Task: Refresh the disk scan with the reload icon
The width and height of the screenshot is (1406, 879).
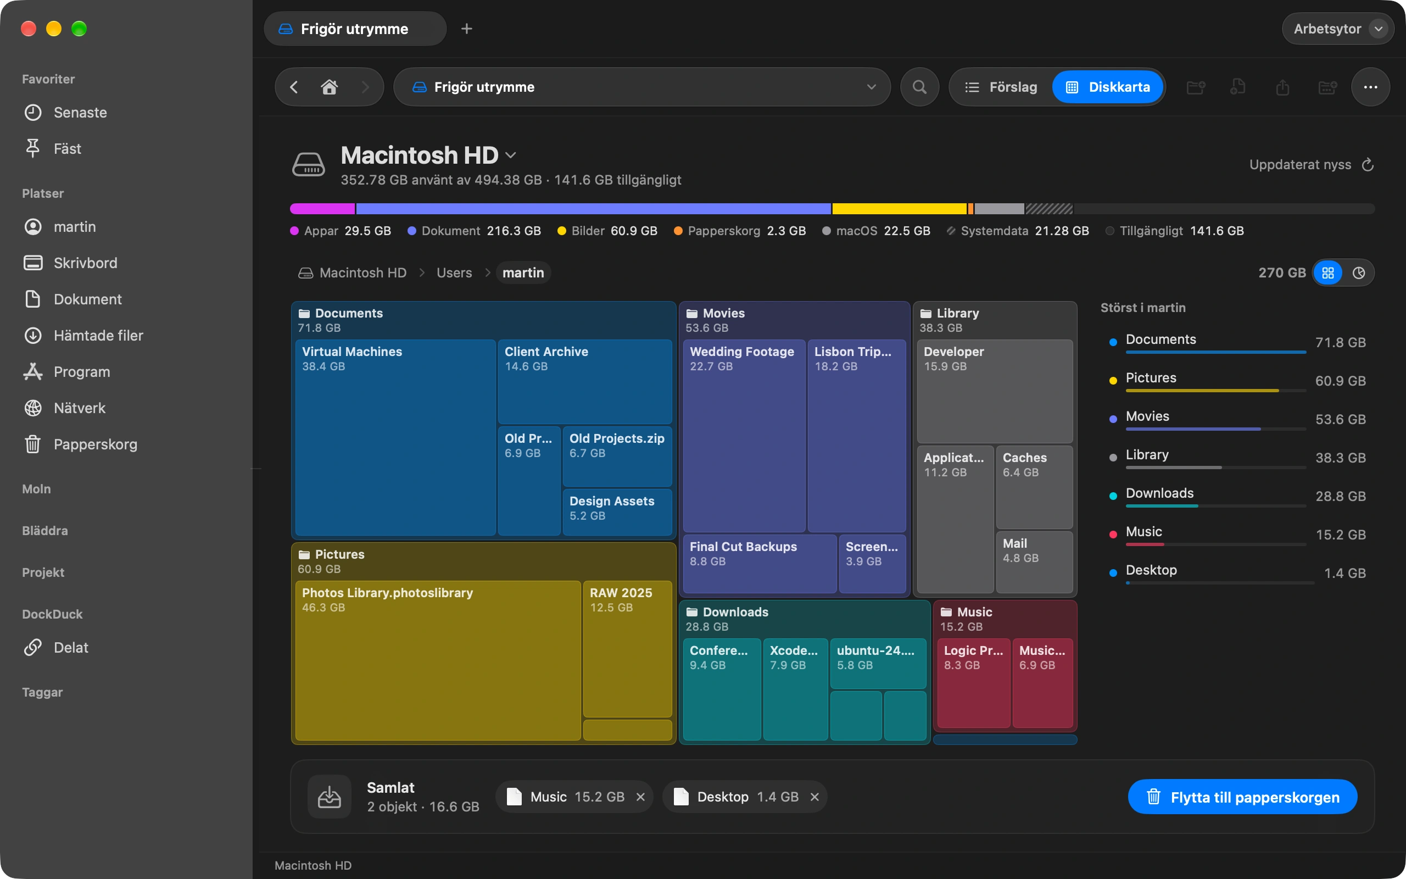Action: tap(1368, 165)
